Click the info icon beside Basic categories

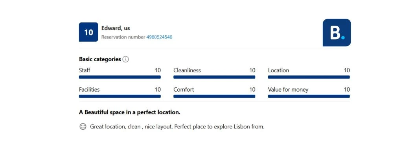pos(125,59)
